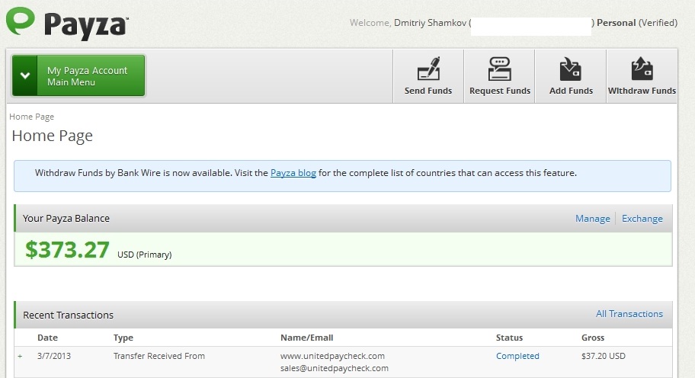This screenshot has height=378, width=695.
Task: Sort by the Date column header
Action: (47, 338)
